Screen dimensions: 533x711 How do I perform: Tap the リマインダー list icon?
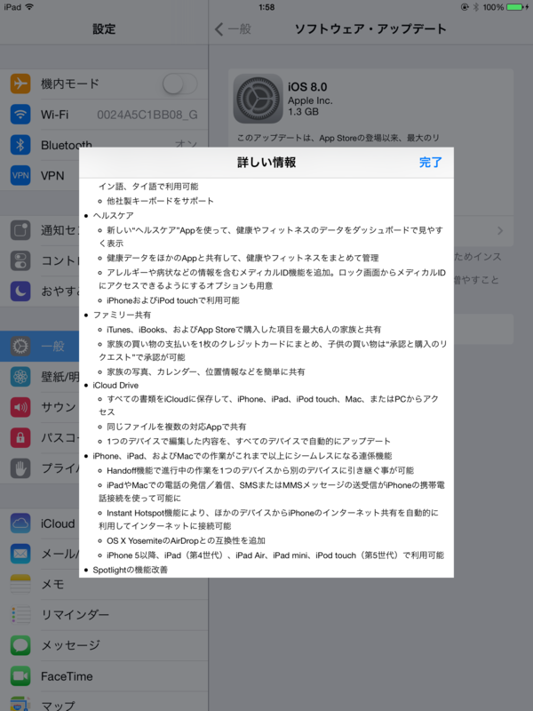(x=20, y=614)
